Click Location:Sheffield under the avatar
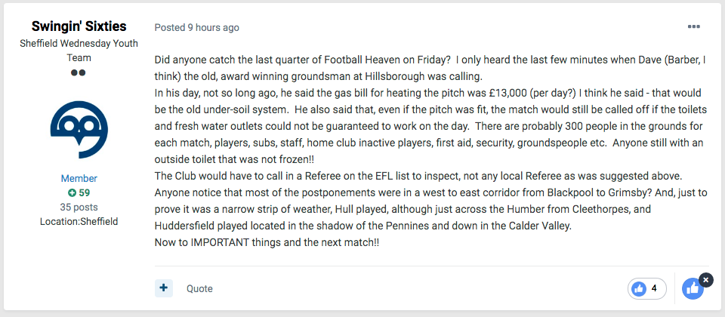 tap(79, 221)
